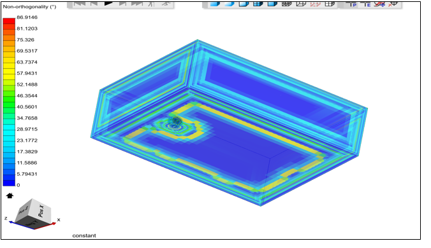The width and height of the screenshot is (431, 248).
Task: Click the TP toolbar icon
Action: [x=351, y=4]
